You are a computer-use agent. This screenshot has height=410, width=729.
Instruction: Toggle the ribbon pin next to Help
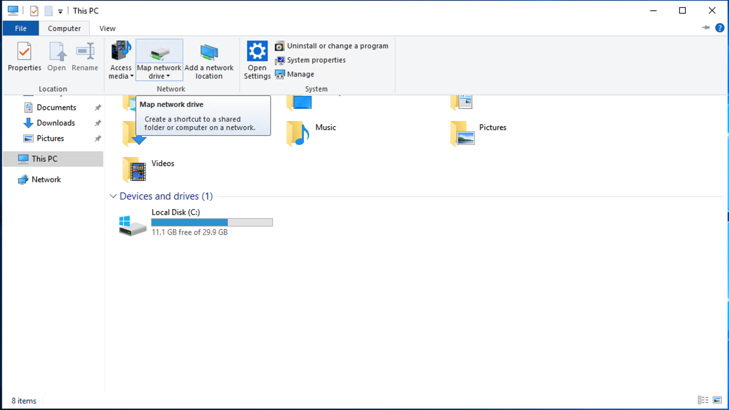point(706,28)
